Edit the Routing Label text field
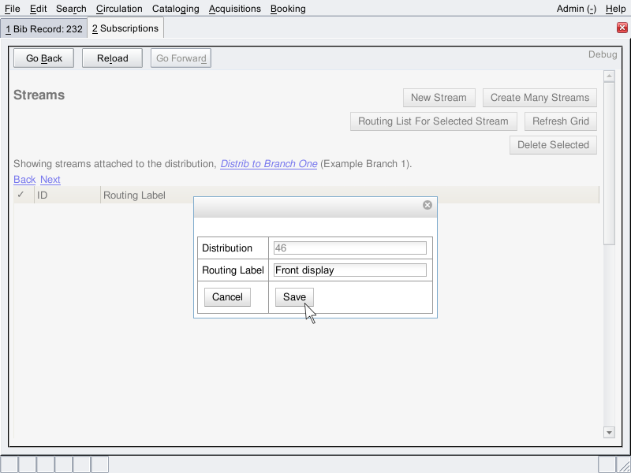631x473 pixels. [349, 270]
